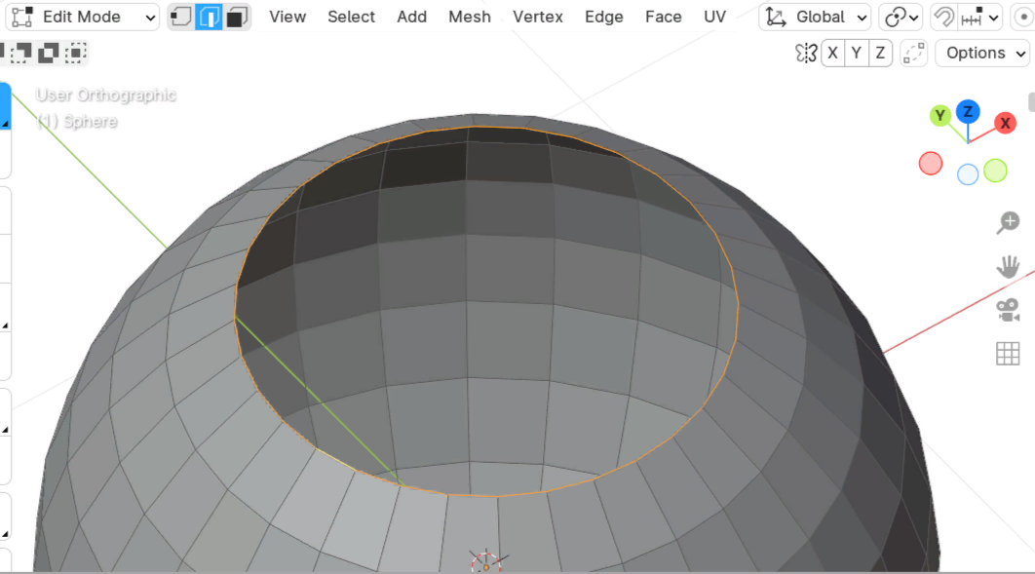Viewport: 1035px width, 574px height.
Task: Toggle camera view icon
Action: [x=1008, y=310]
